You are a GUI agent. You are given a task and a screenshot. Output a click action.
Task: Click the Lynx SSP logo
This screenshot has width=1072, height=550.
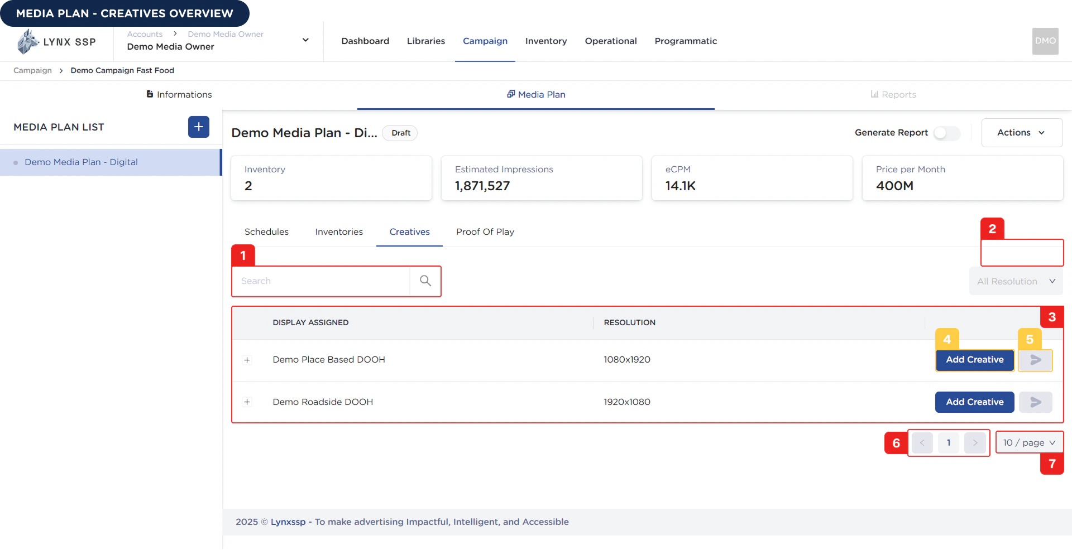pyautogui.click(x=56, y=42)
